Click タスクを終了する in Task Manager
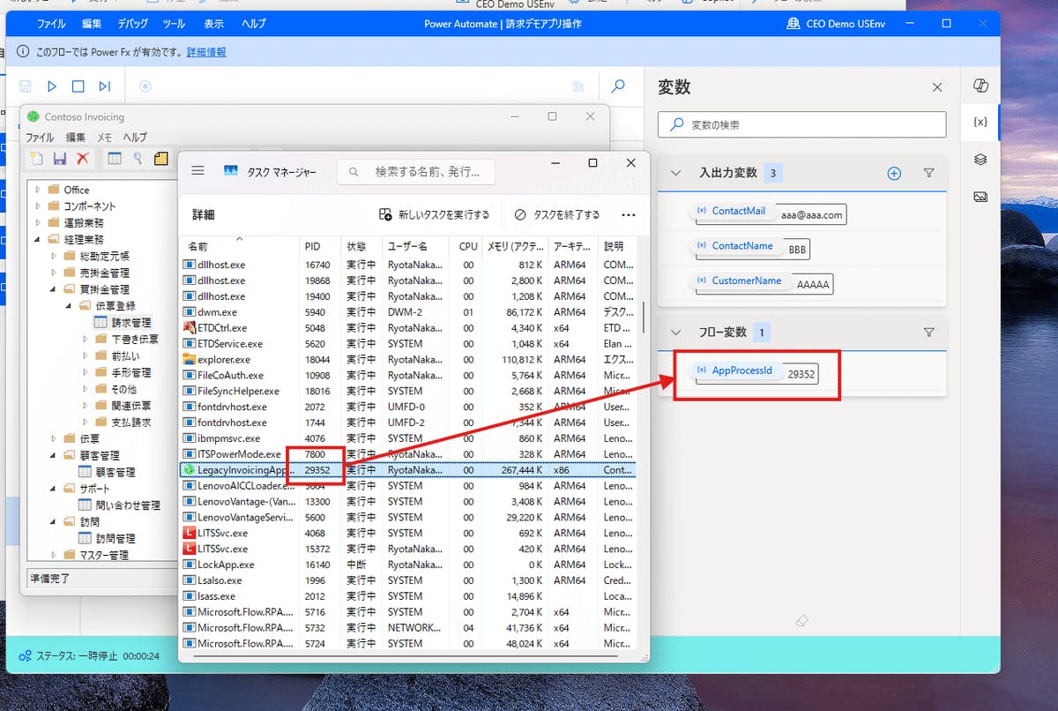1058x711 pixels. 557,214
